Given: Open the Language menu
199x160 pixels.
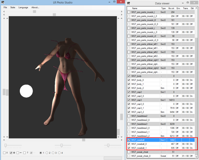Looking at the screenshot, I should pos(23,7).
